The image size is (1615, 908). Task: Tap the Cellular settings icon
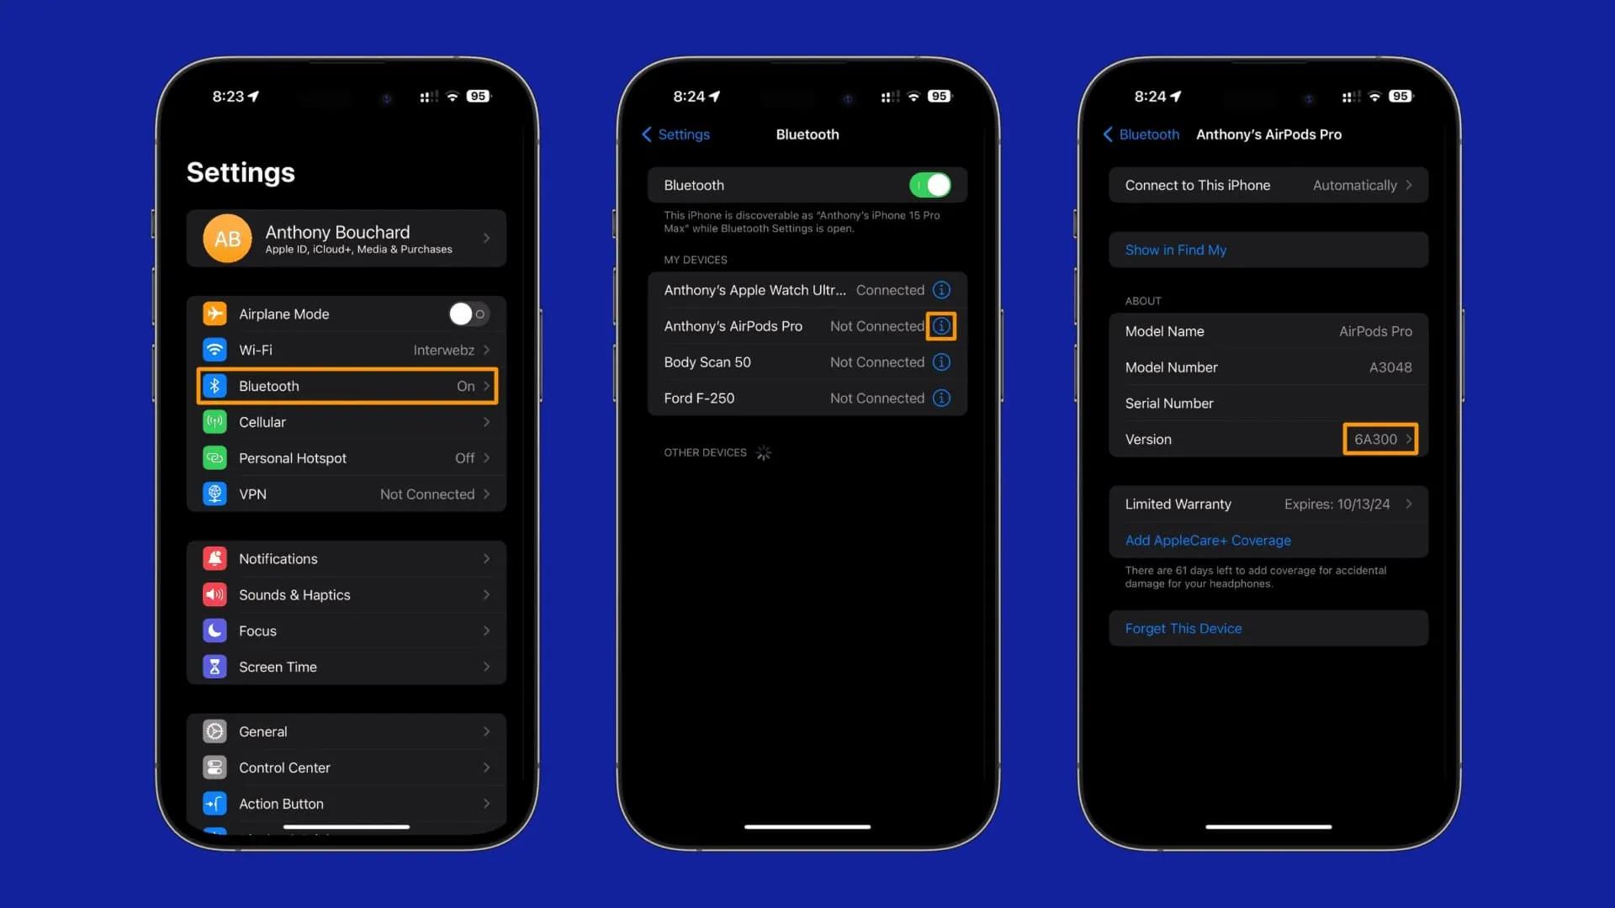(215, 422)
